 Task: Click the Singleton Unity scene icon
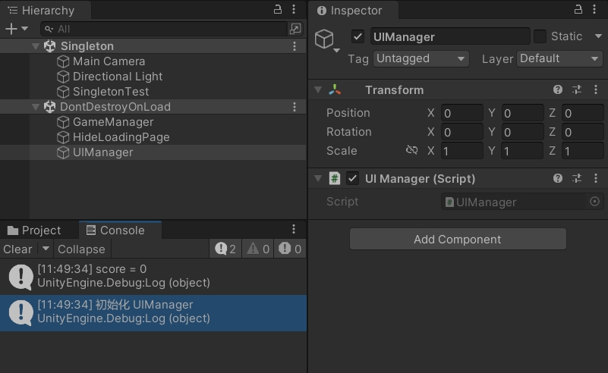49,46
